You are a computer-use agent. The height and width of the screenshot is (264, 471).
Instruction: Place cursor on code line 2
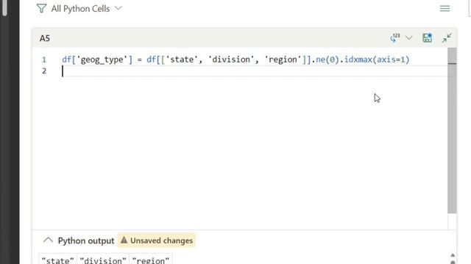[254, 71]
